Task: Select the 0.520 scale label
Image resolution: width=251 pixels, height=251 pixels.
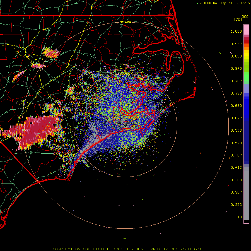Action: [236, 143]
